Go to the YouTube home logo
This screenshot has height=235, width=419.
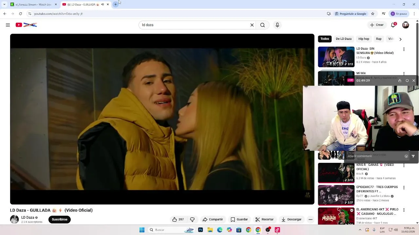[26, 25]
